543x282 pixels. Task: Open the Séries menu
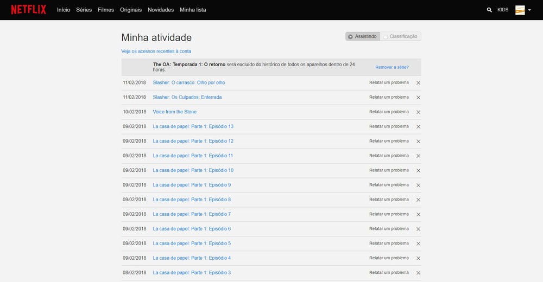(x=84, y=10)
